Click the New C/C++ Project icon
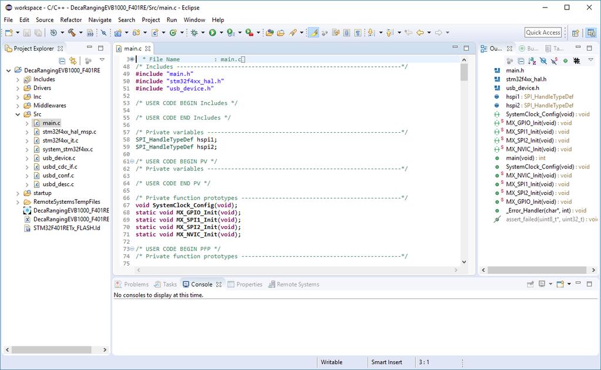 click(x=117, y=32)
